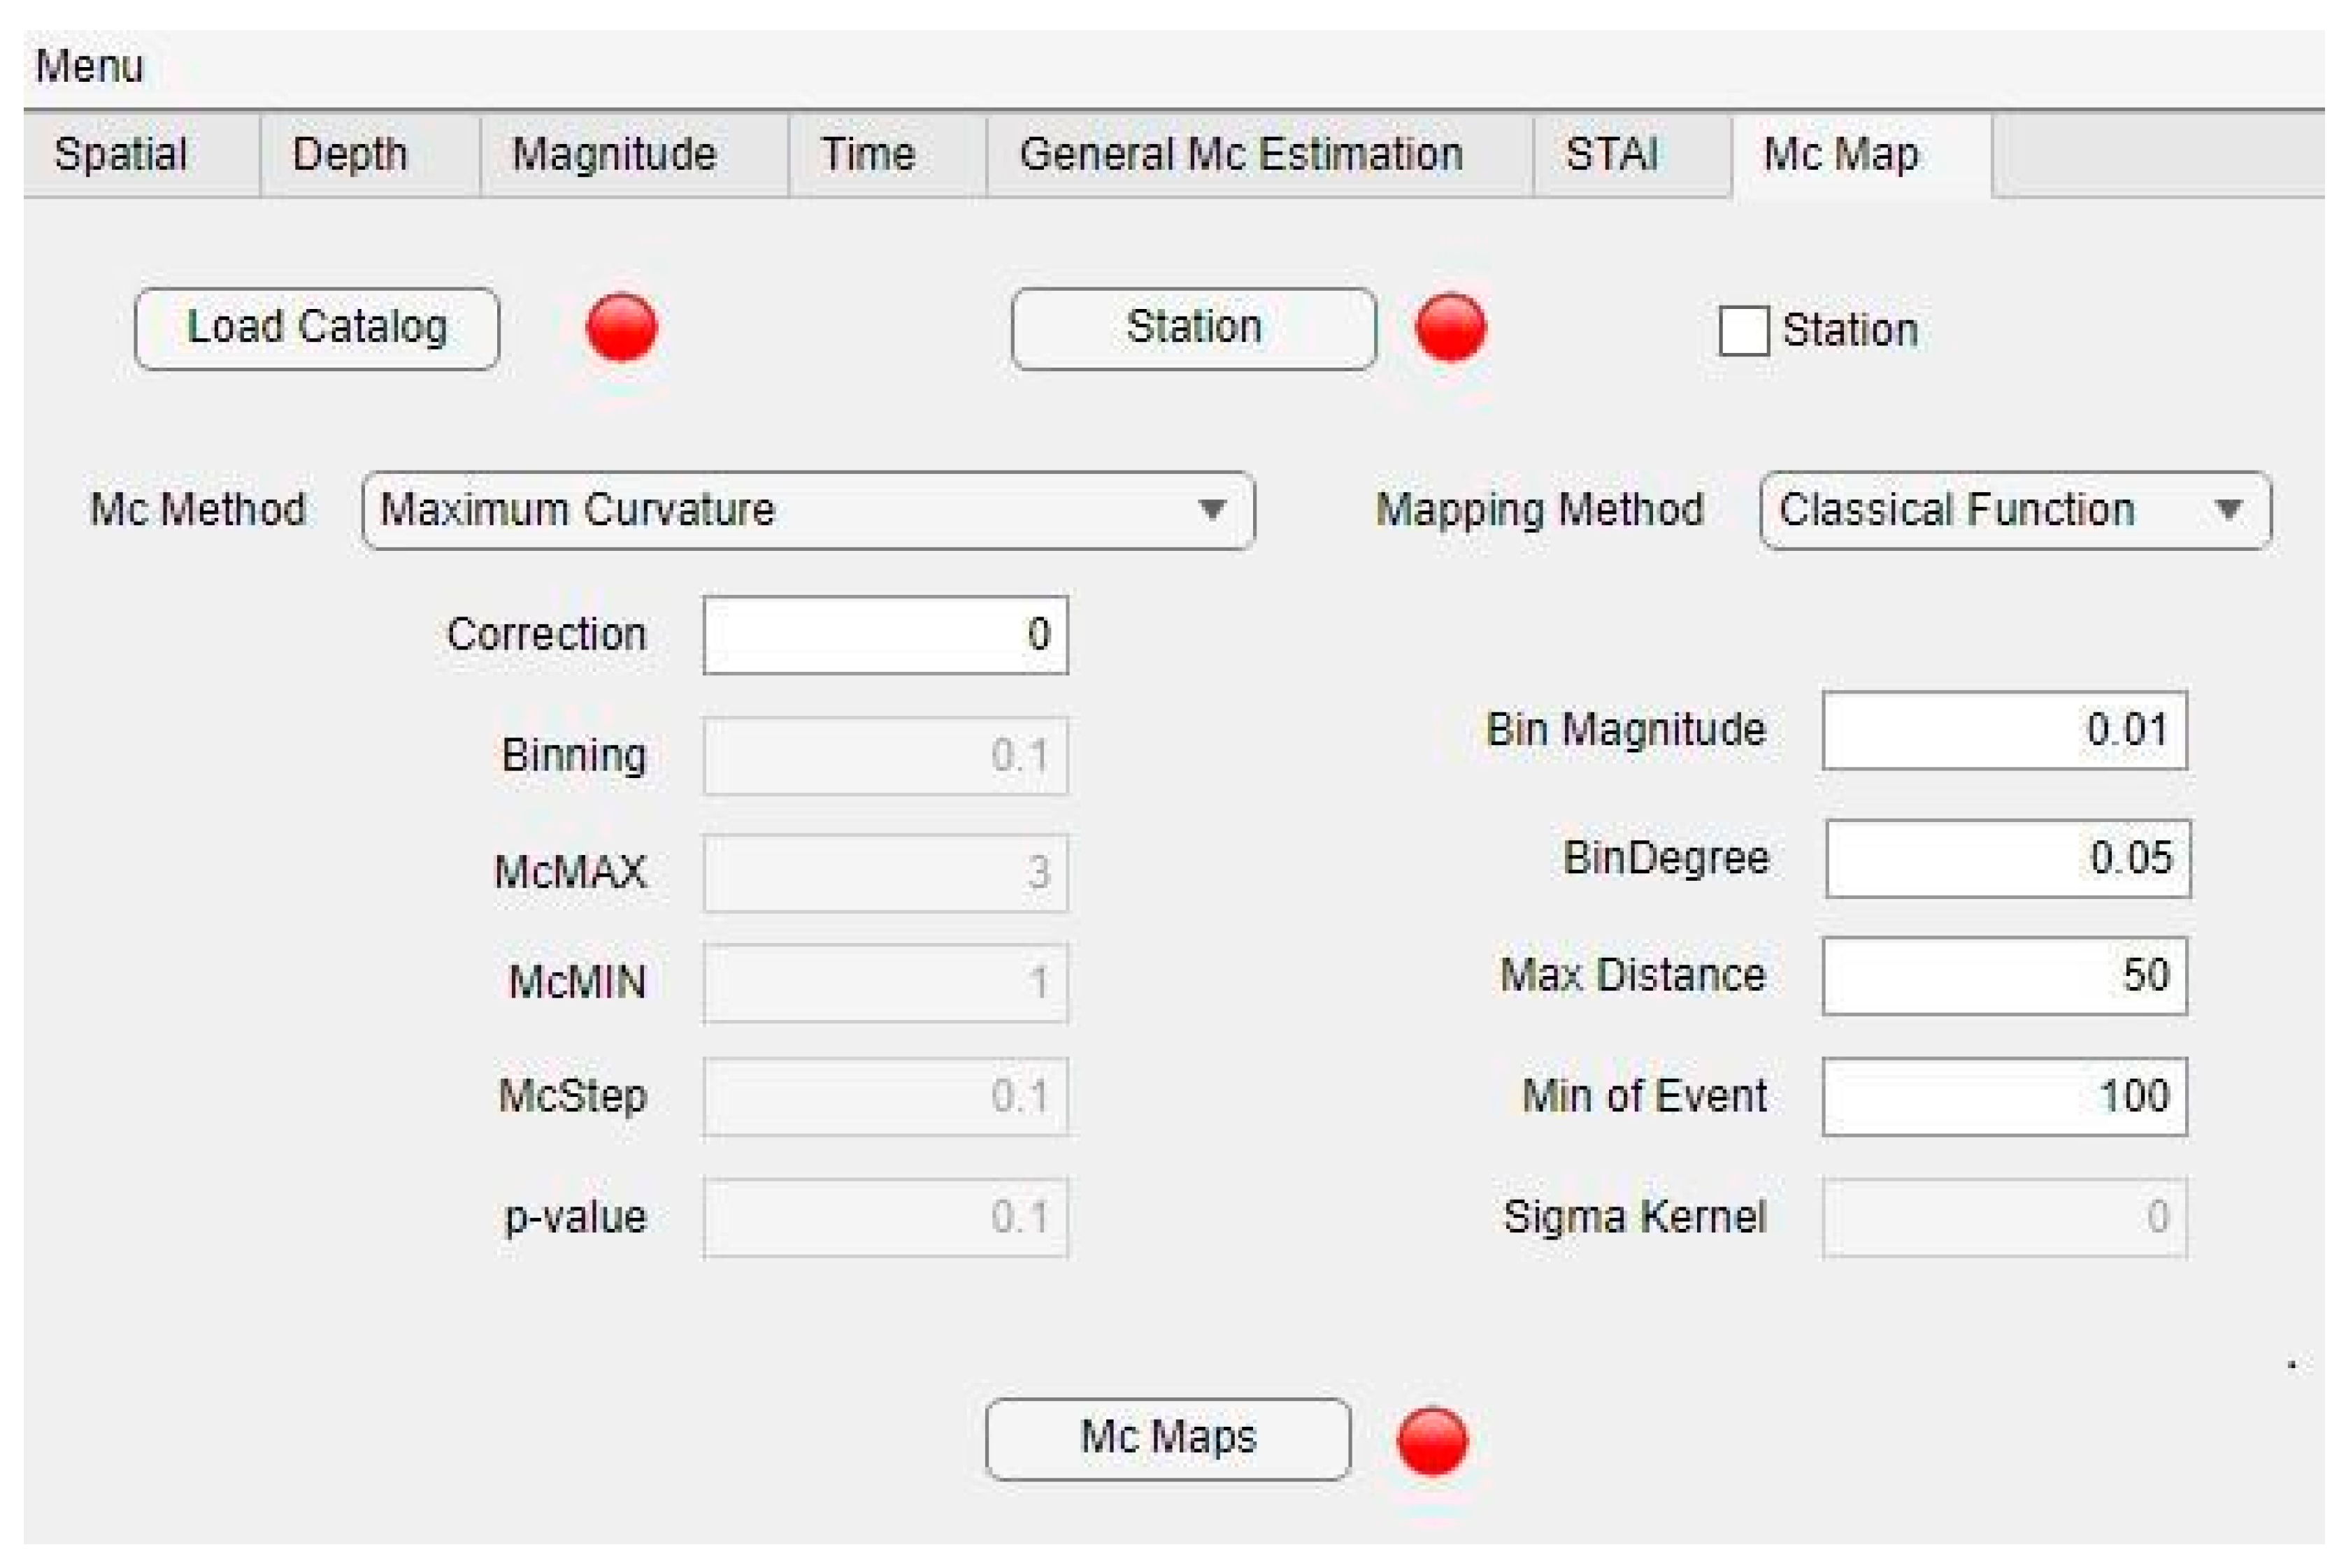
Task: Switch to the Spatial tab
Action: click(121, 155)
